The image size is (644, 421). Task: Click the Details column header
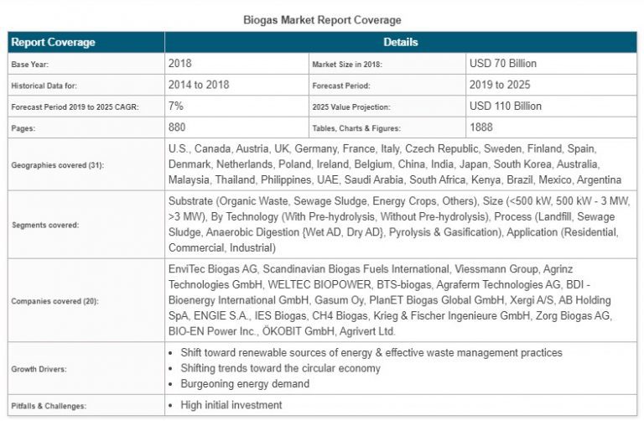click(400, 42)
